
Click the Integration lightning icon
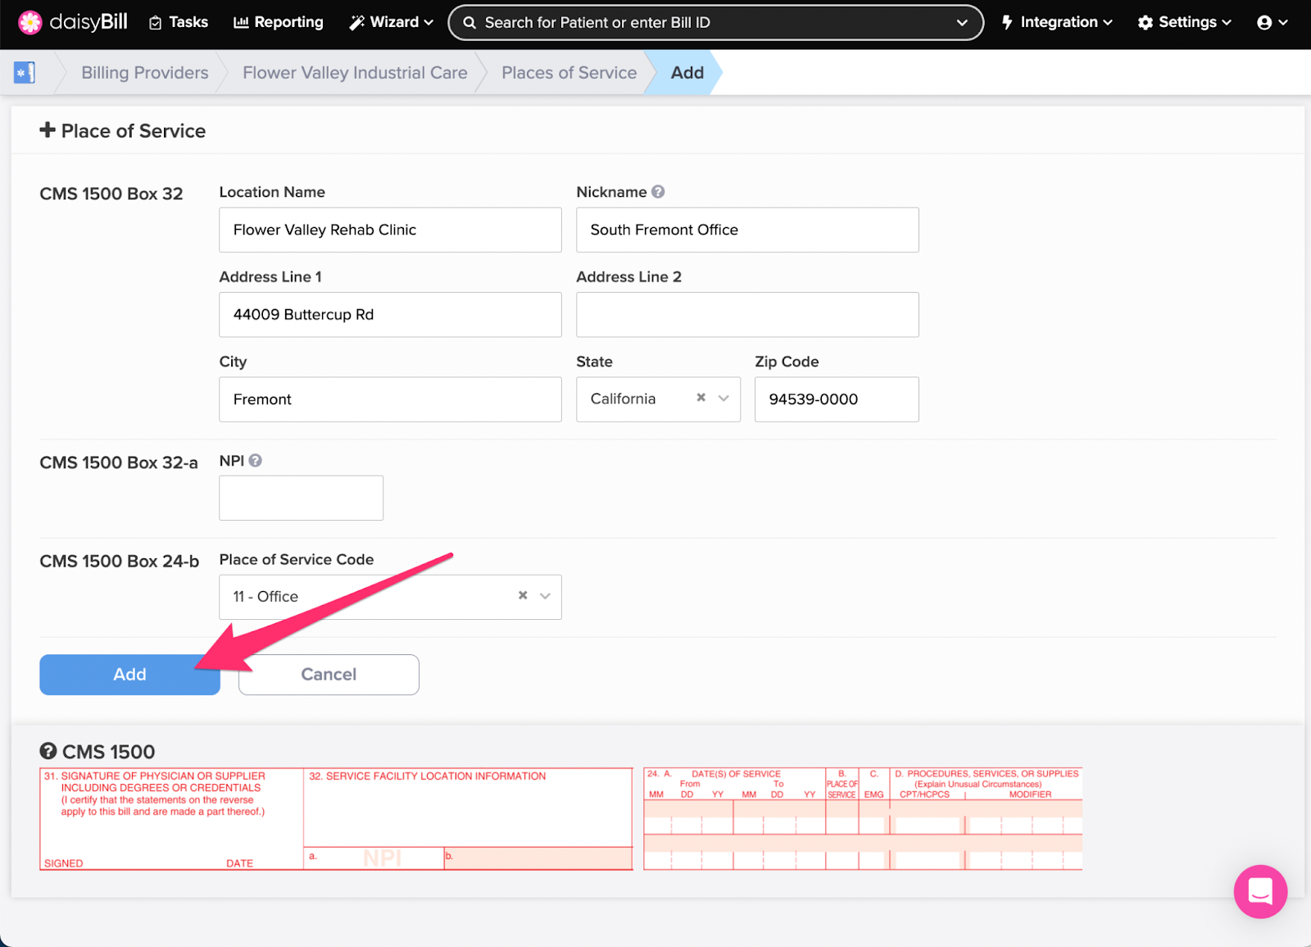pyautogui.click(x=1007, y=23)
